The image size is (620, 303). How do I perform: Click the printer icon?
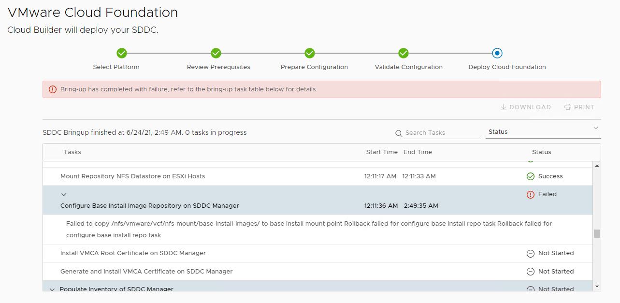coord(568,107)
